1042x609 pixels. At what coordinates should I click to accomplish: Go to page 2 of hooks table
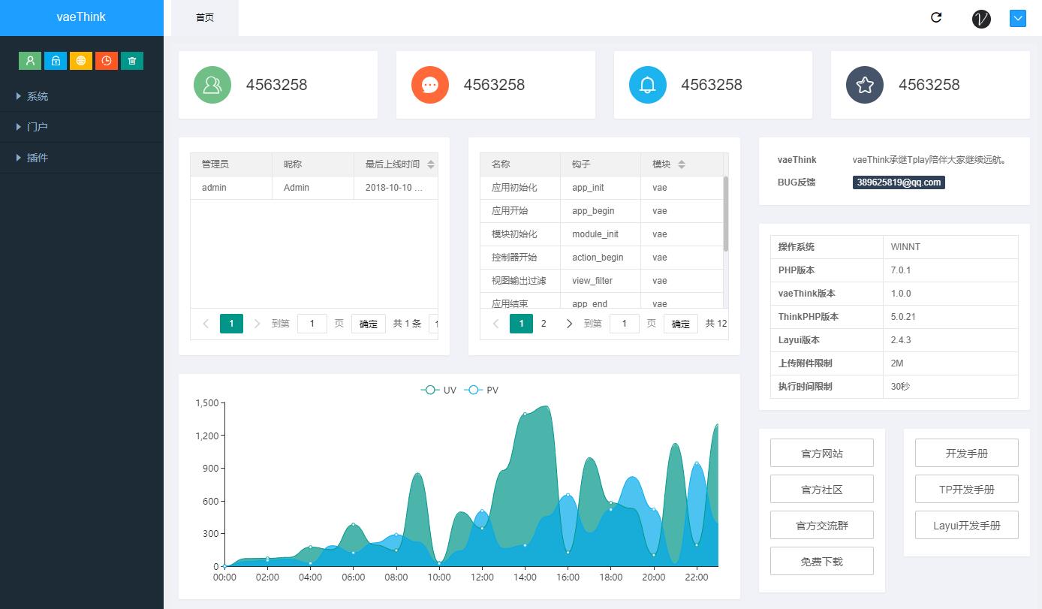[x=544, y=324]
